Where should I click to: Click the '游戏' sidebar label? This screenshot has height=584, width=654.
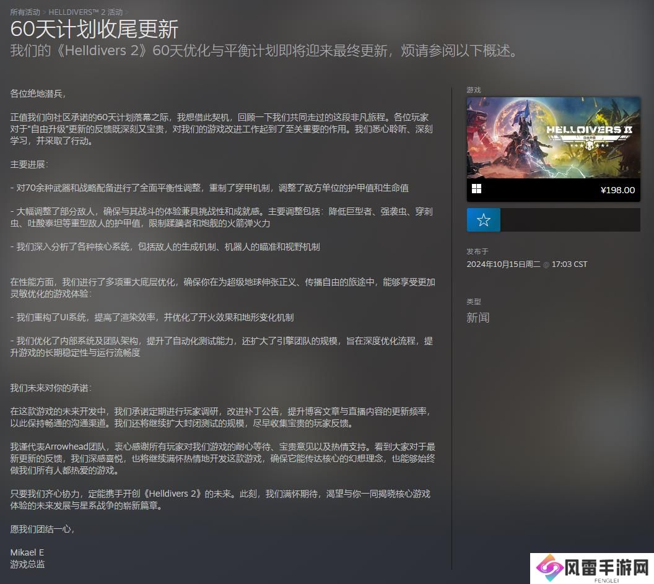pyautogui.click(x=474, y=90)
